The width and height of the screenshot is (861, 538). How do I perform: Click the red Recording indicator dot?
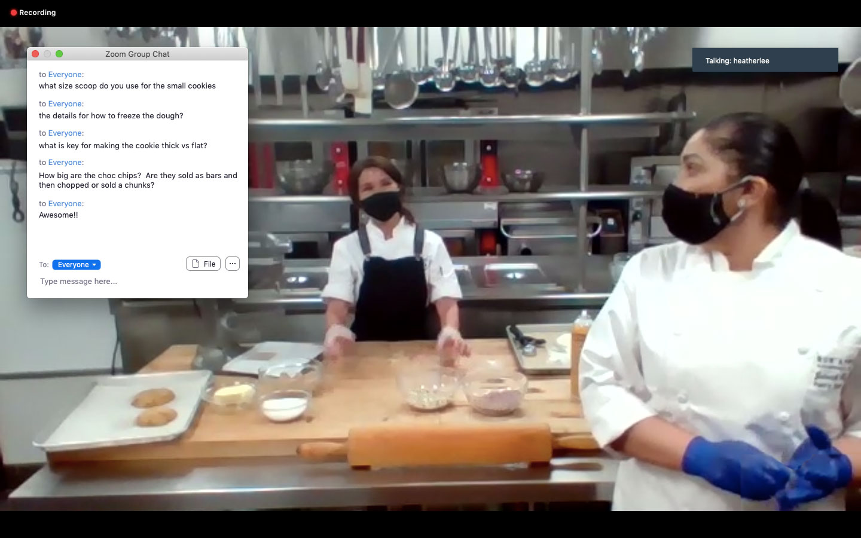click(x=14, y=13)
